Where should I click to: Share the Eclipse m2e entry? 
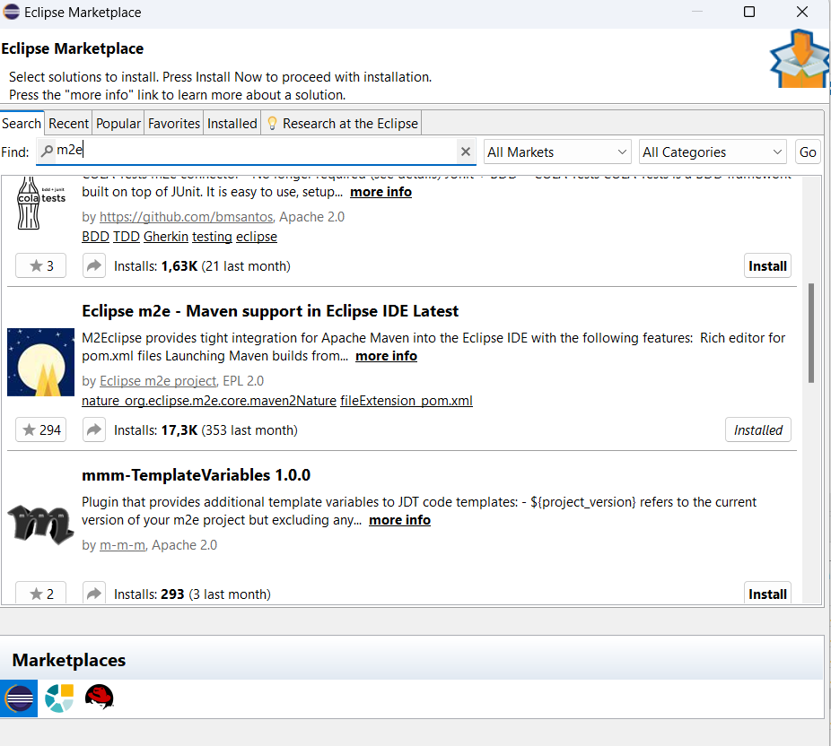(x=94, y=429)
